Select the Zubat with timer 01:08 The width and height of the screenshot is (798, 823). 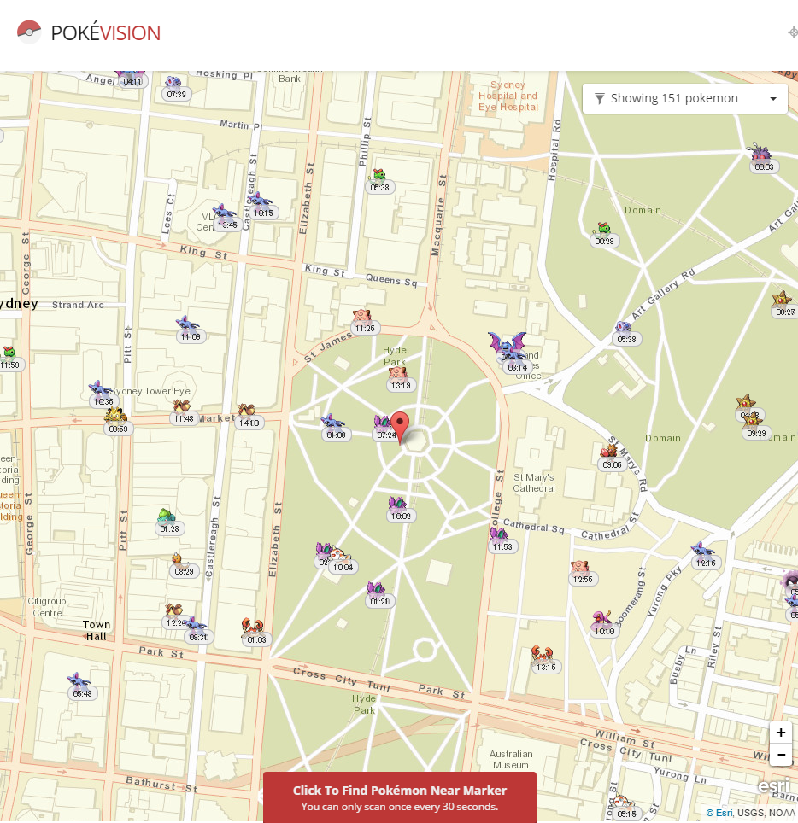click(x=335, y=428)
